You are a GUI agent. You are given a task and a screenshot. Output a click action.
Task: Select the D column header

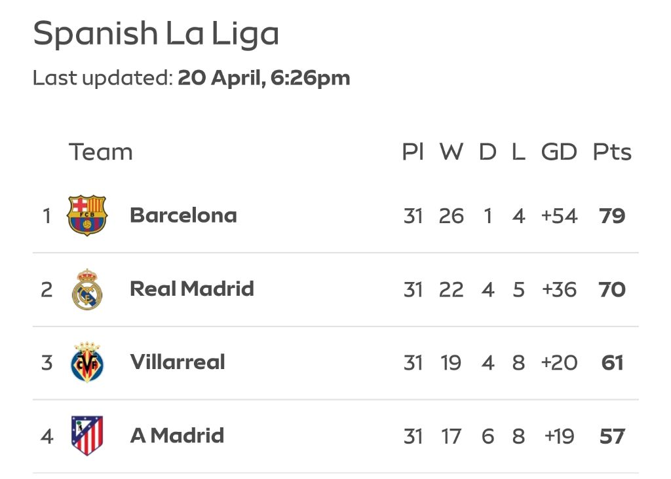click(x=488, y=152)
